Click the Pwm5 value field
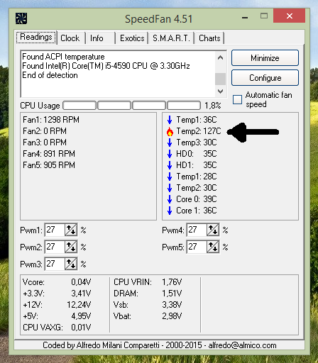 (x=197, y=247)
